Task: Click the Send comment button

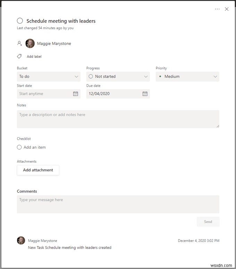Action: 208,222
